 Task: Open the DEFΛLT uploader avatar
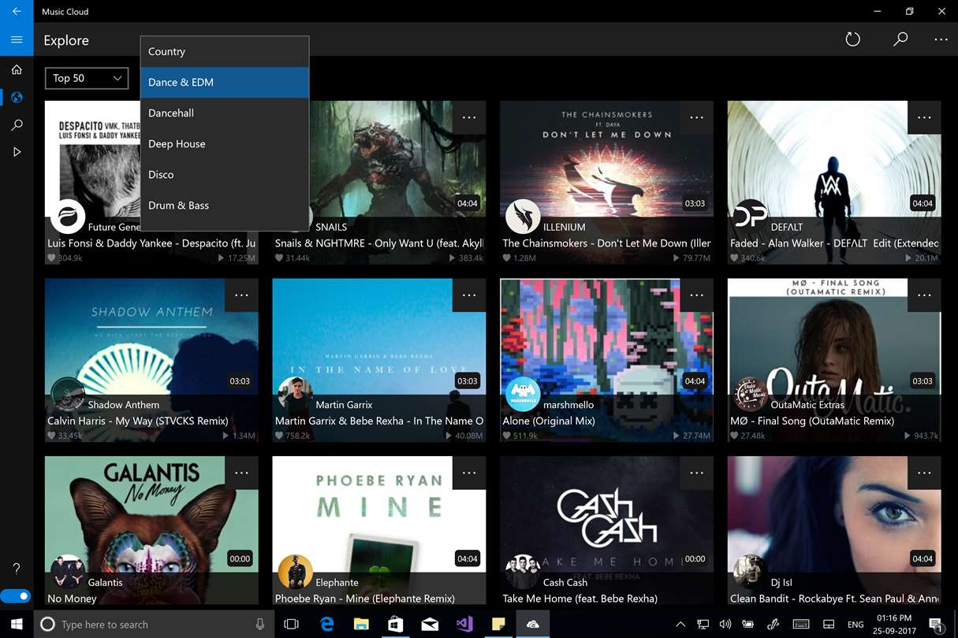[751, 217]
